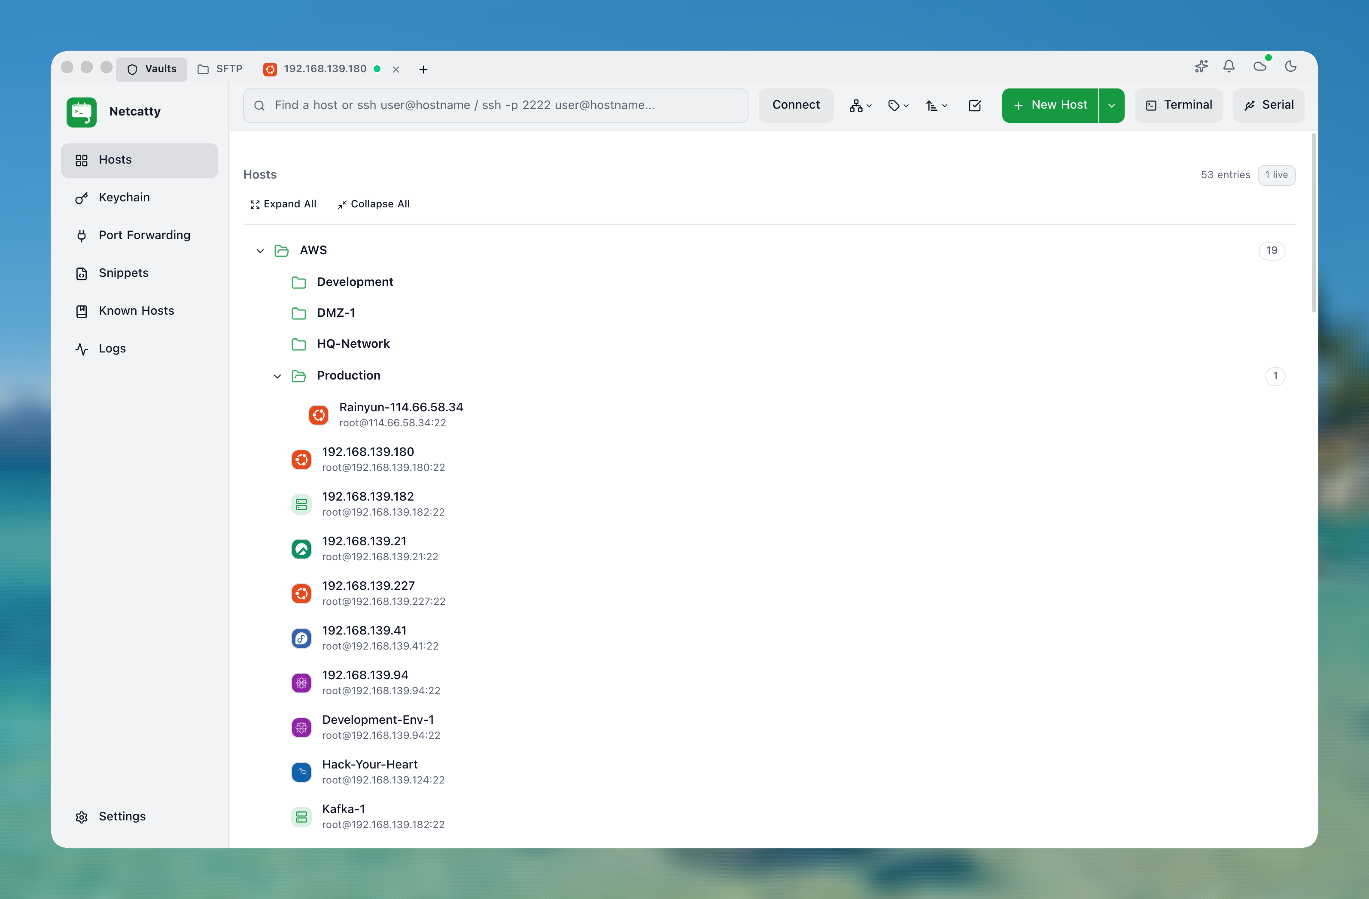Click the Kali icon for Hack-Your-Heart

[301, 772]
